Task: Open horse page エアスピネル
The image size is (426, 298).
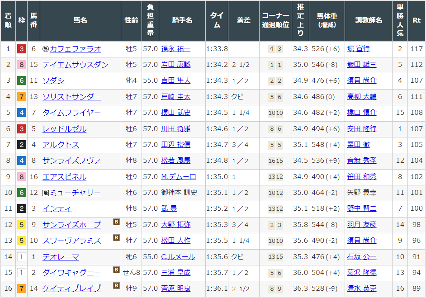Action: (64, 177)
